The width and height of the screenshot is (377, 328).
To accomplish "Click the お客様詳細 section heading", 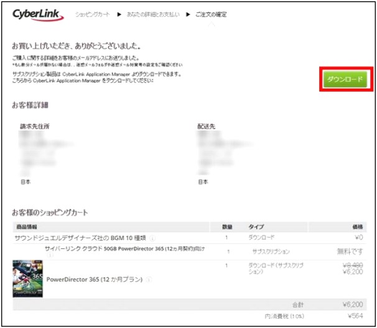I will coord(30,105).
